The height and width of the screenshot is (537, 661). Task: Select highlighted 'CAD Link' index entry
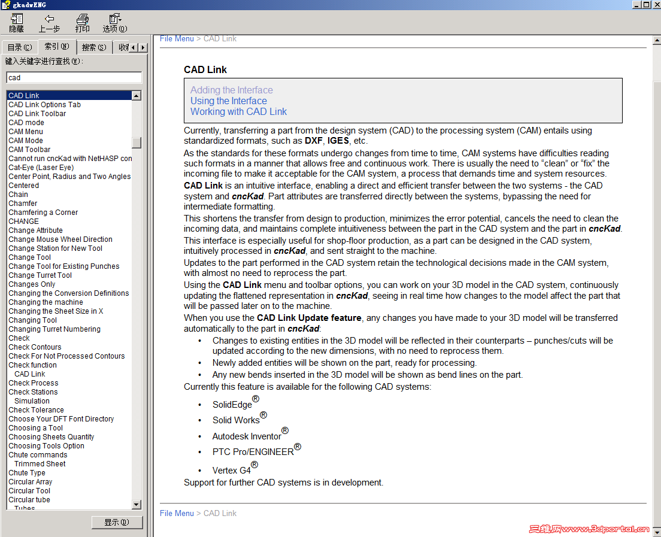point(69,96)
